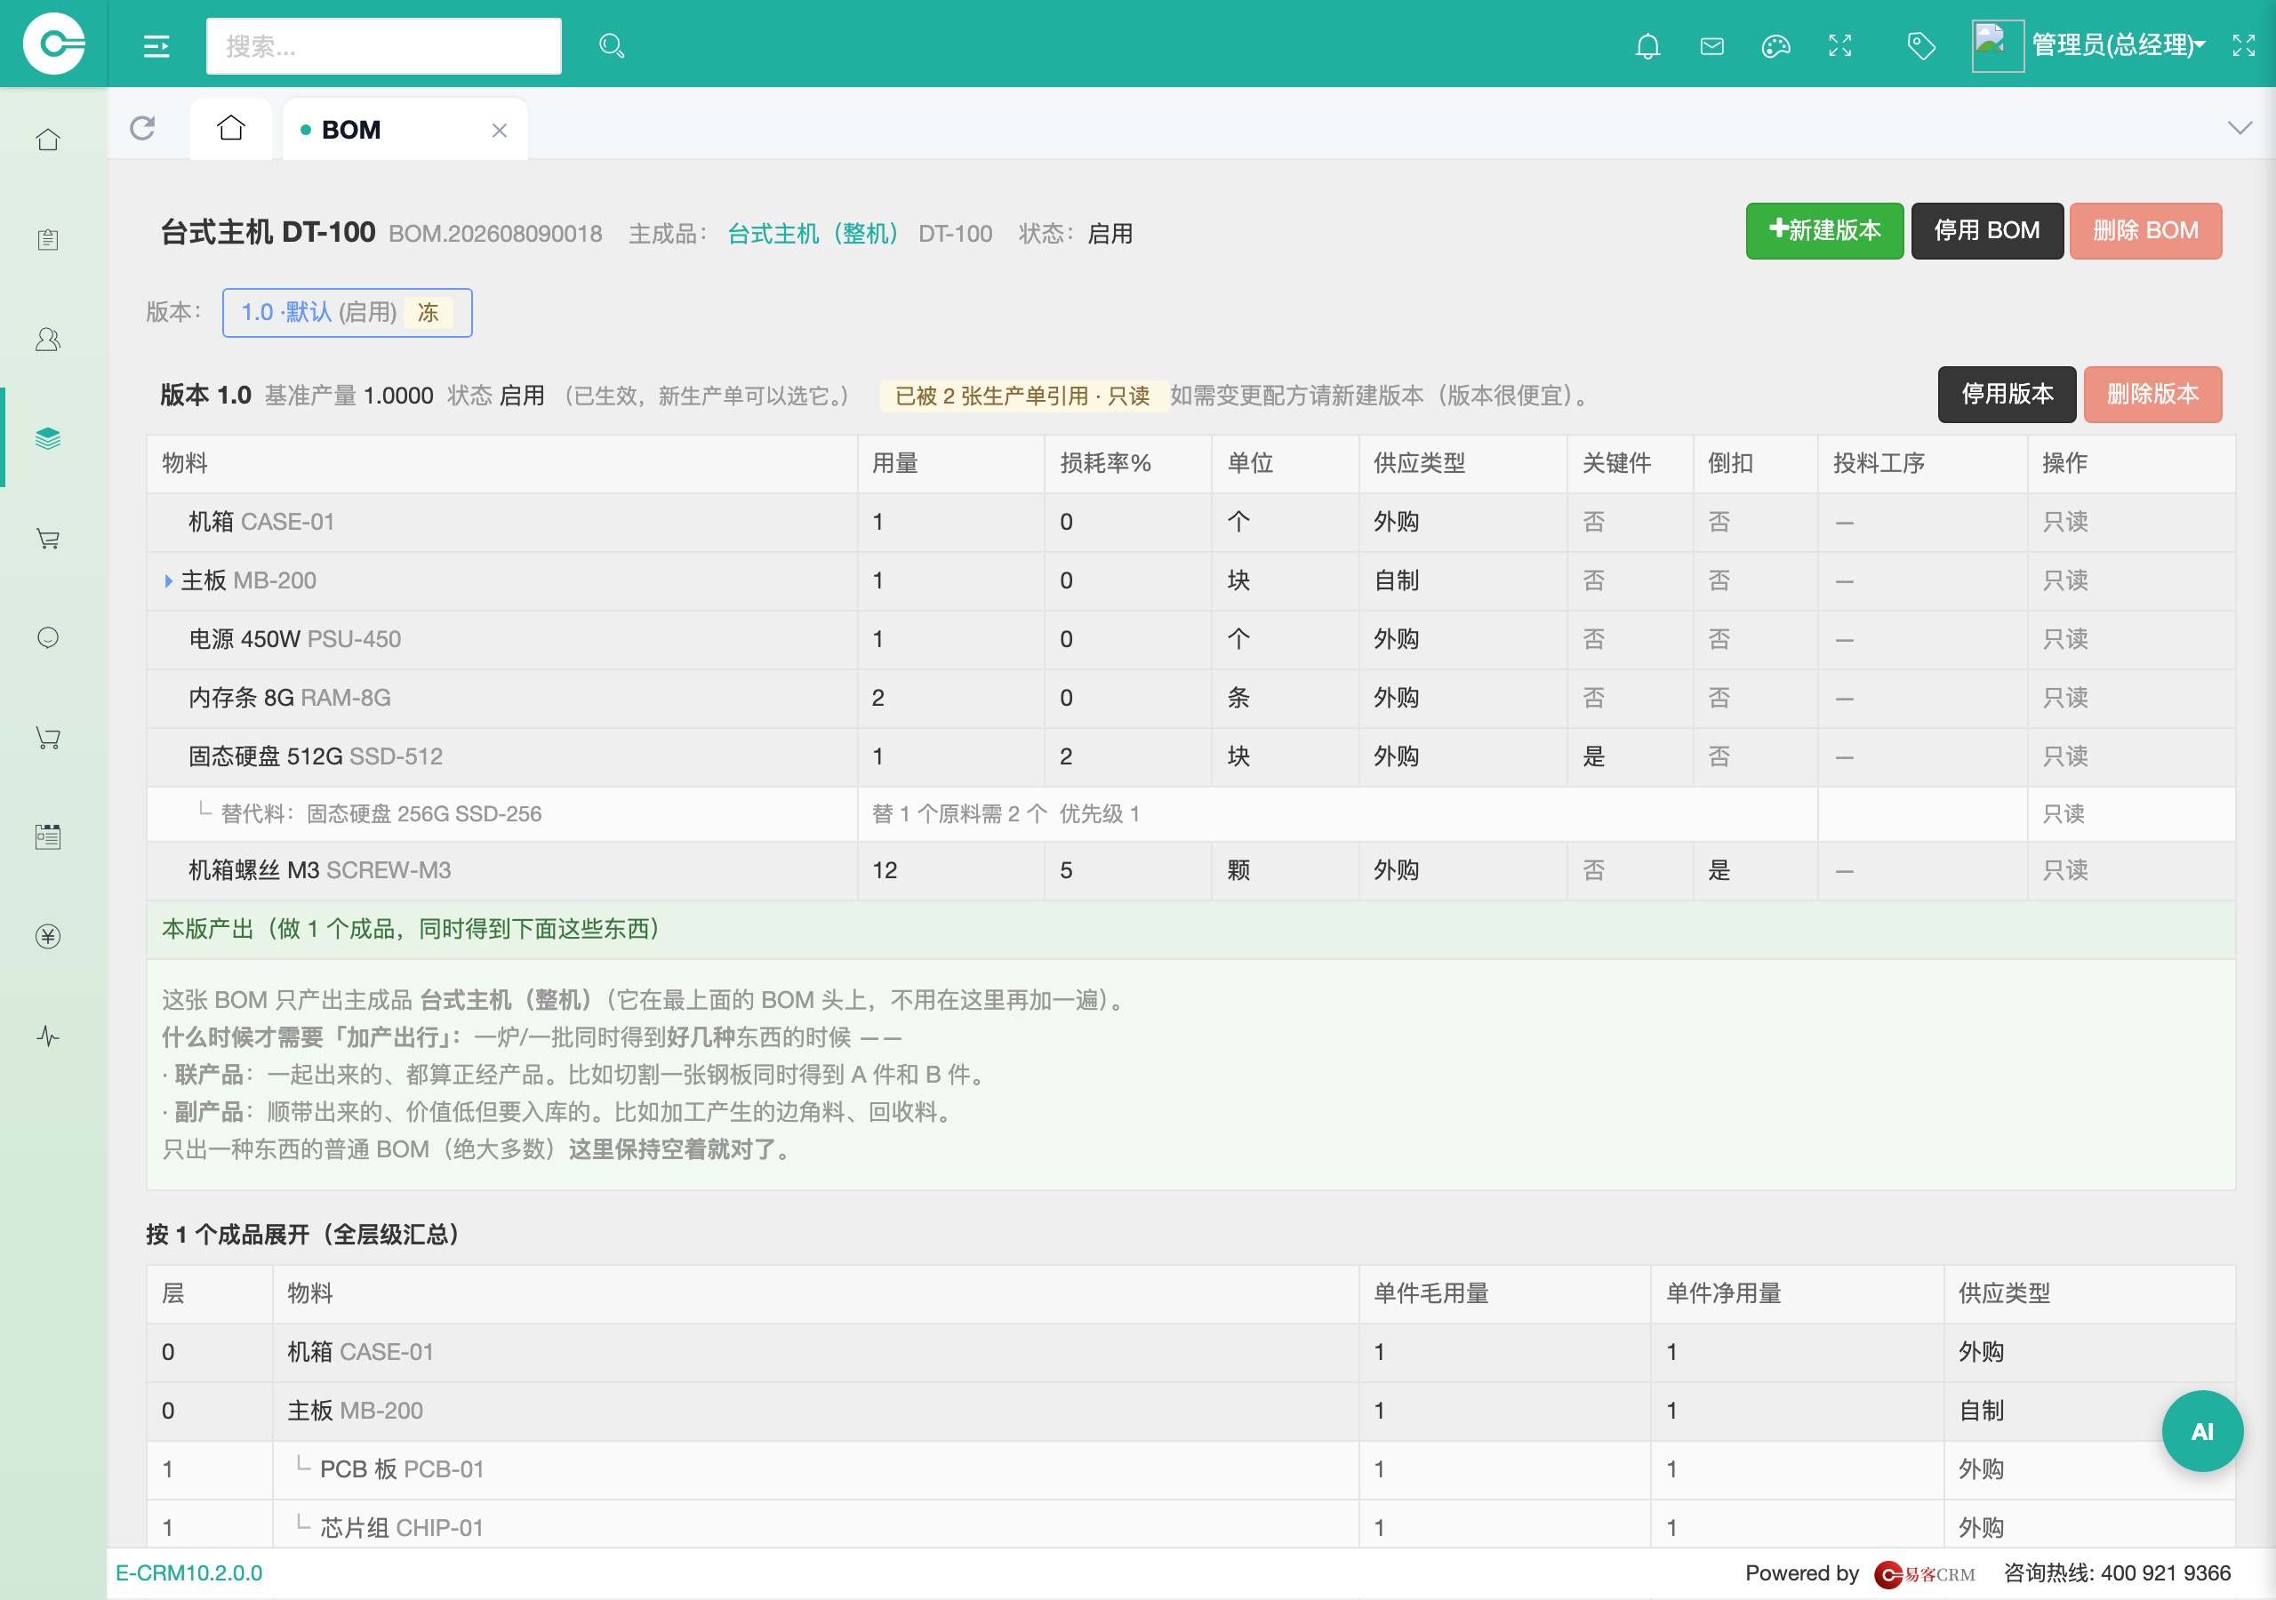Click the refresh page icon
Image resolution: width=2276 pixels, height=1600 pixels.
tap(143, 128)
